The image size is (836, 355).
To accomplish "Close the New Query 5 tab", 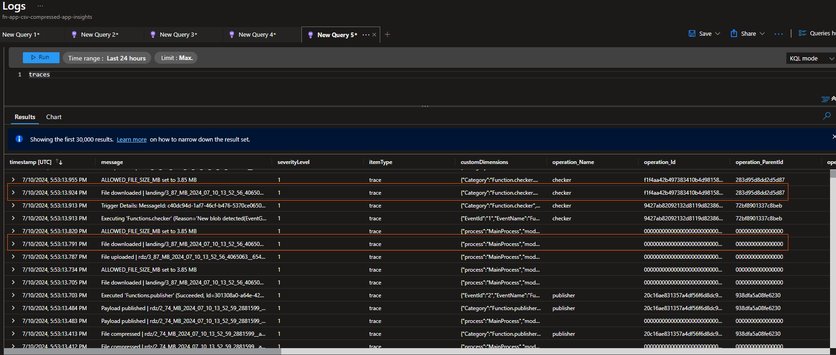I will pyautogui.click(x=374, y=35).
